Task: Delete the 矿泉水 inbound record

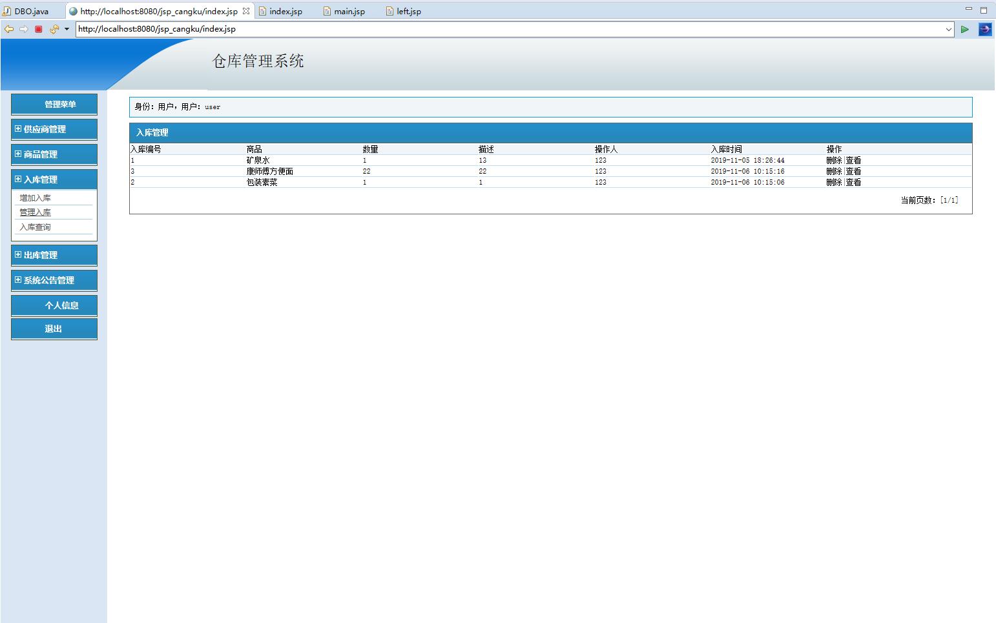Action: coord(834,160)
